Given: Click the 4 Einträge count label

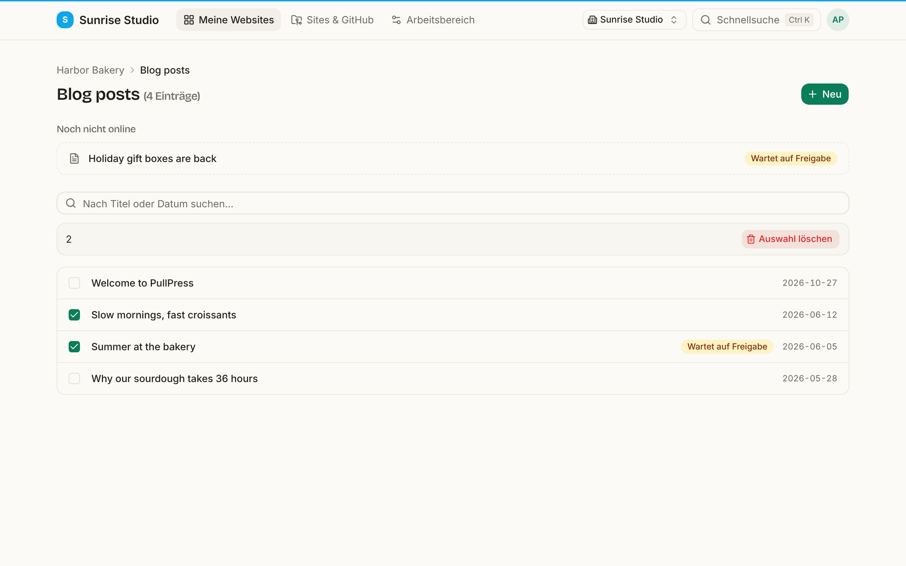Looking at the screenshot, I should tap(172, 96).
